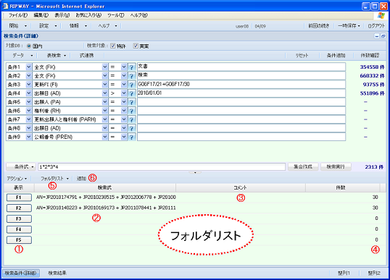The height and width of the screenshot is (280, 390).
Task: Open the 表示(V) menu
Action: tap(62, 15)
